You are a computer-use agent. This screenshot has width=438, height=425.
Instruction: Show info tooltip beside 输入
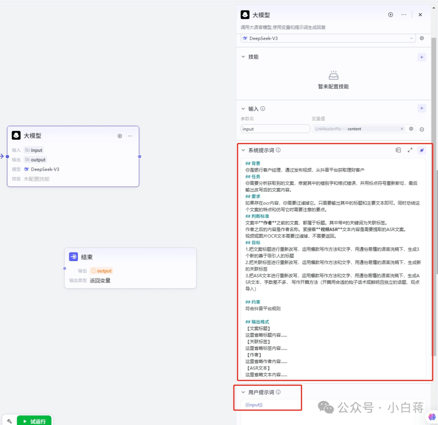point(262,109)
